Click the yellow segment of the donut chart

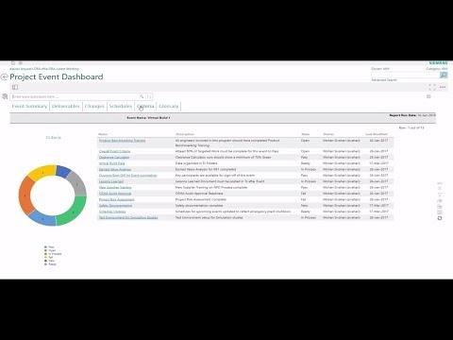43,172
